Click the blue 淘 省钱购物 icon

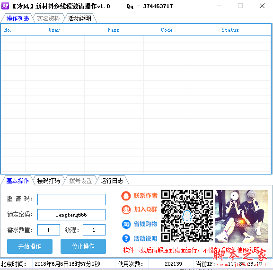pyautogui.click(x=126, y=224)
